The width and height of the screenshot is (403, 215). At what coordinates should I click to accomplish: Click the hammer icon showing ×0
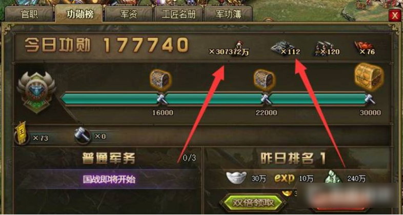[83, 136]
